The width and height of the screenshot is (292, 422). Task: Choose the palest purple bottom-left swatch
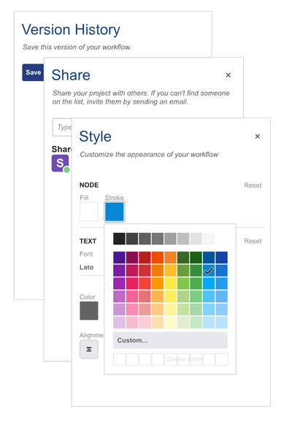click(119, 323)
